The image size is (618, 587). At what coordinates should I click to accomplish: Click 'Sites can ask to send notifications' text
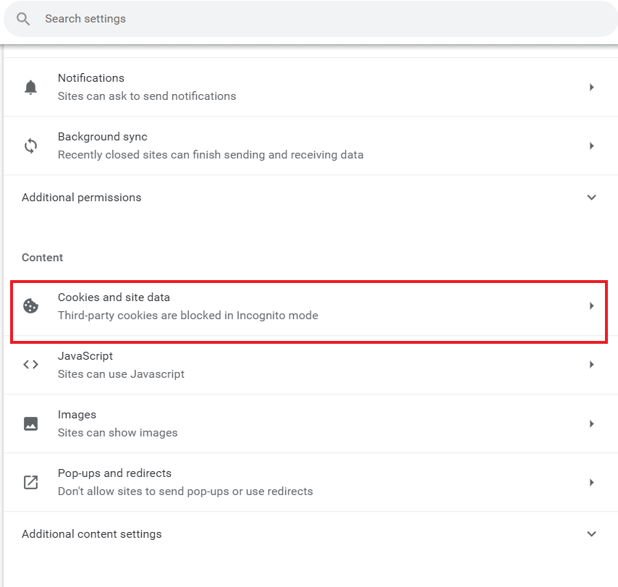(x=147, y=96)
